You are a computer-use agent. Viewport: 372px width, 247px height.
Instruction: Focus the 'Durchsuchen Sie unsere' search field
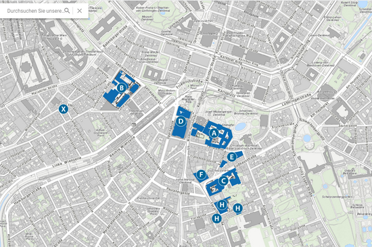pos(36,11)
